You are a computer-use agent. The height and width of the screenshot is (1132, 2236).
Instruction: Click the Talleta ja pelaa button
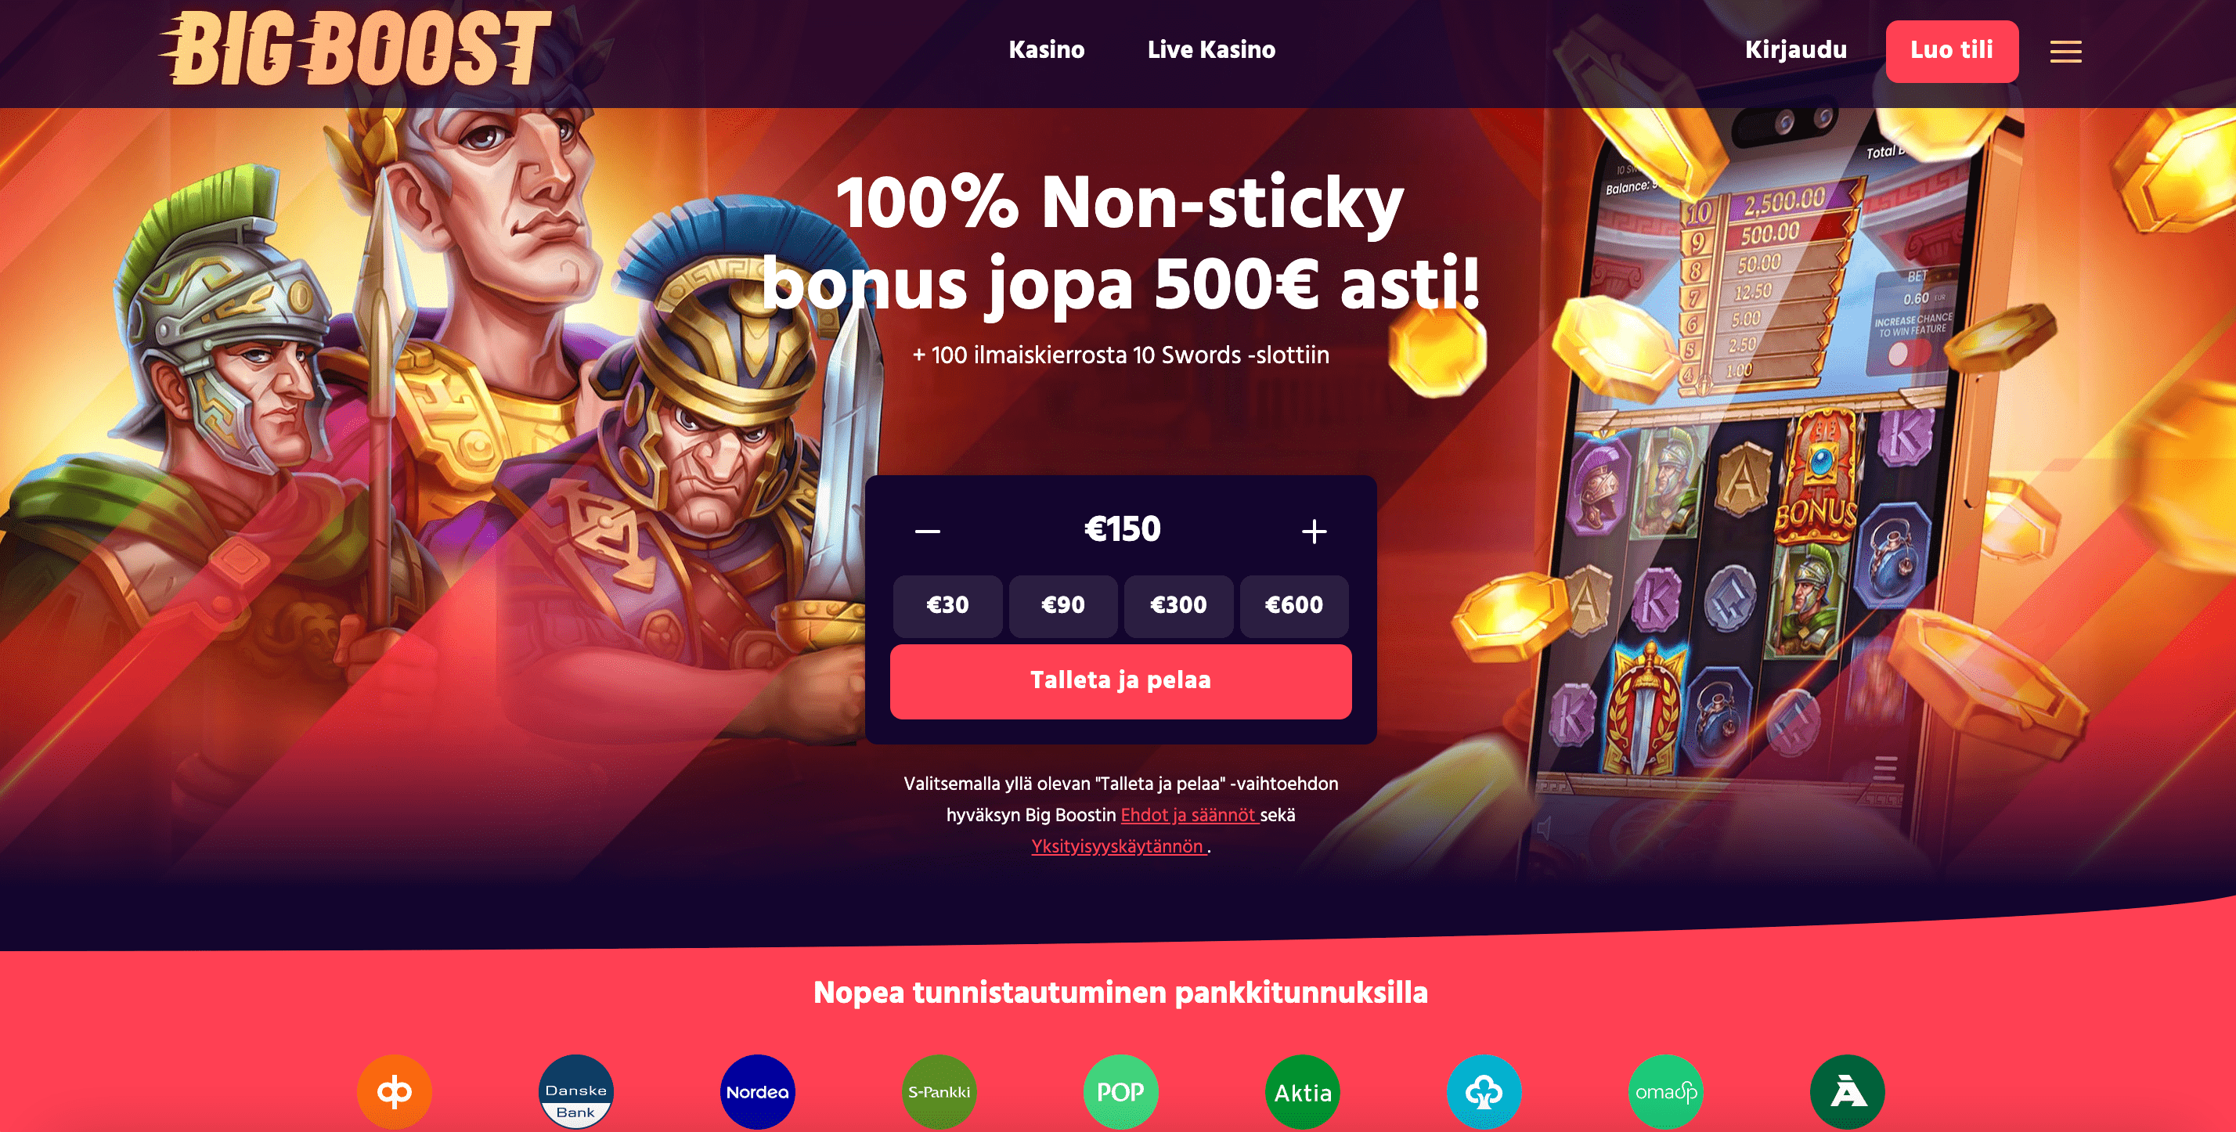click(1120, 680)
